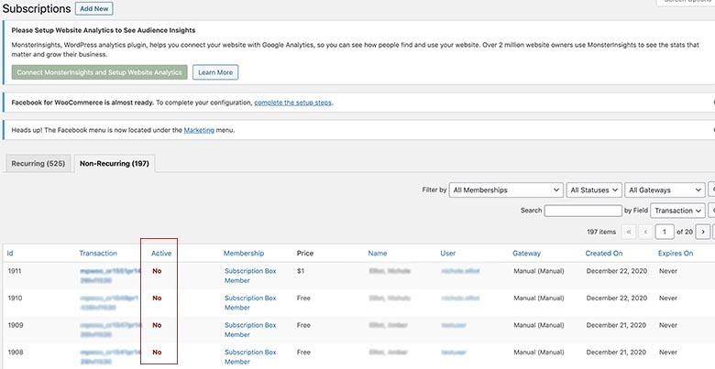Click the Add New subscription button
This screenshot has width=715, height=369.
pos(93,8)
